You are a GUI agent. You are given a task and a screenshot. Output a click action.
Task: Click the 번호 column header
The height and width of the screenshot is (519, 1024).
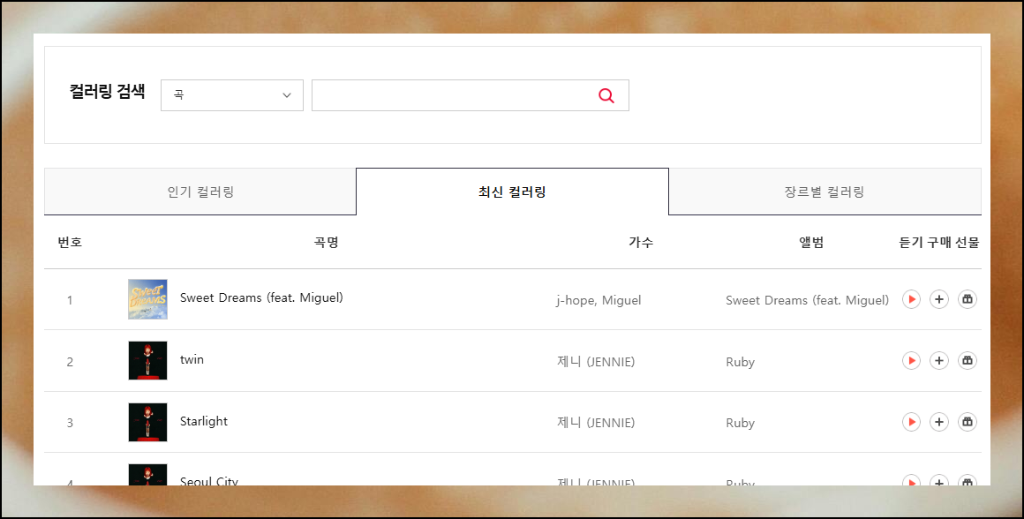pyautogui.click(x=70, y=242)
